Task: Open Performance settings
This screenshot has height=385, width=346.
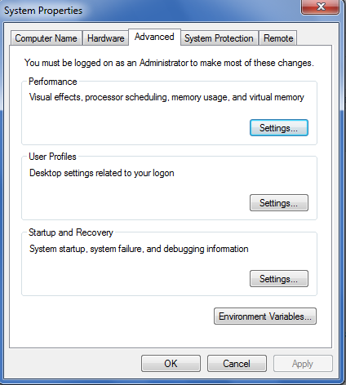Action: (x=279, y=128)
